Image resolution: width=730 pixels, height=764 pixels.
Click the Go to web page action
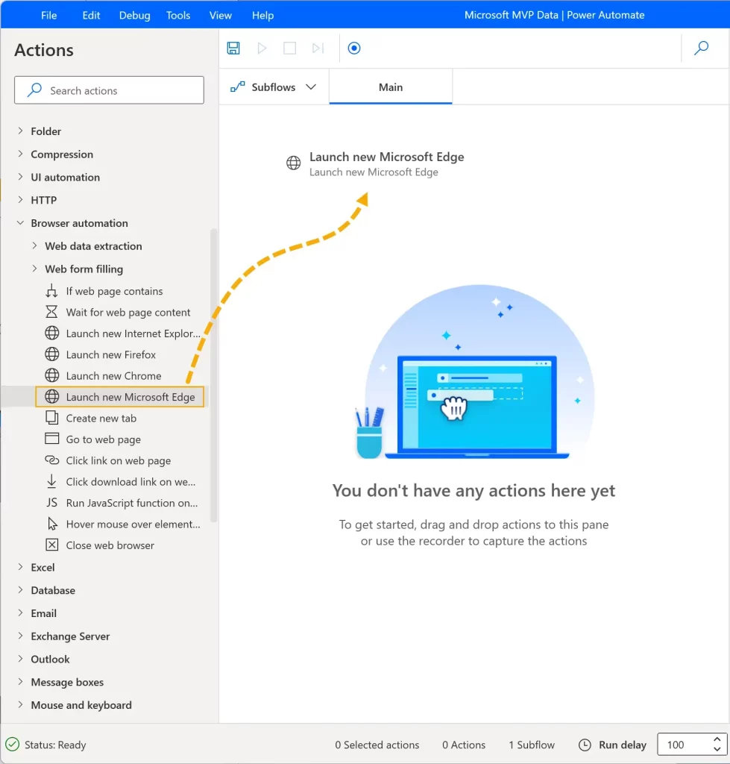pyautogui.click(x=103, y=439)
